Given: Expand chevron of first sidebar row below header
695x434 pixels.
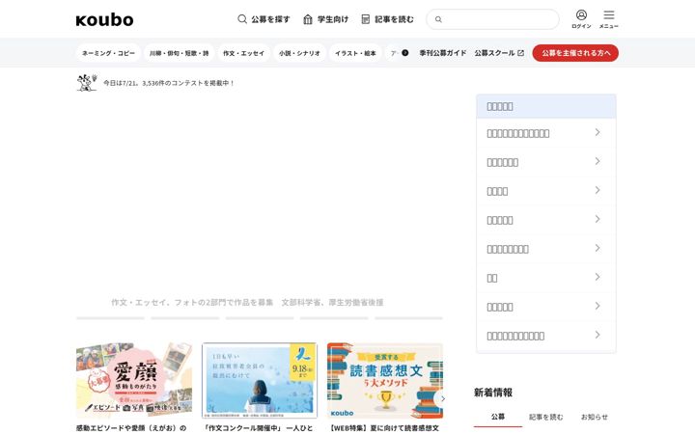Looking at the screenshot, I should coord(598,132).
